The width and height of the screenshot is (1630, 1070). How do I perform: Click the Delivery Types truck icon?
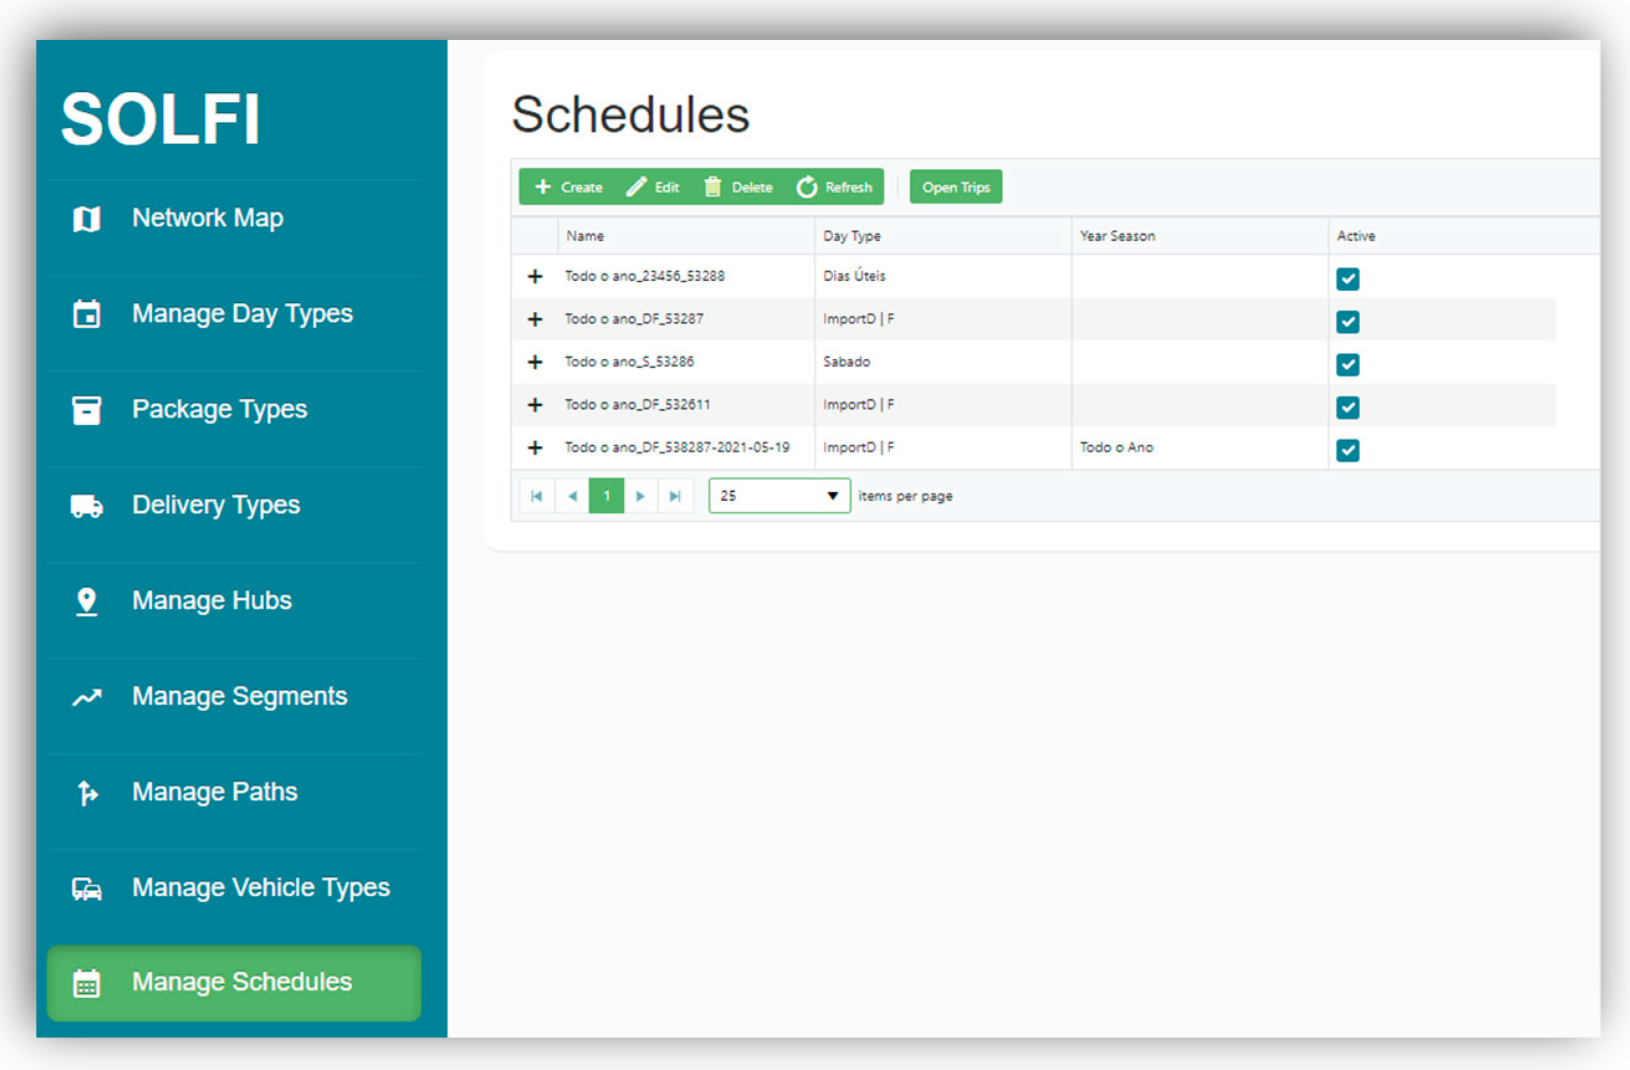tap(86, 506)
